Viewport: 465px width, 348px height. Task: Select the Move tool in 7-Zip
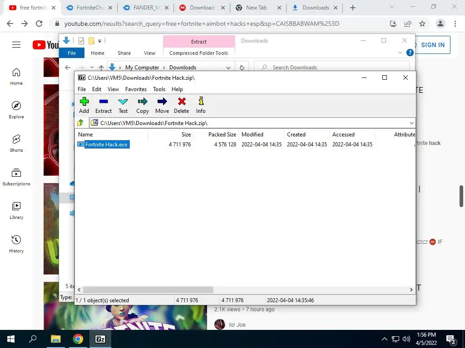[x=162, y=105]
